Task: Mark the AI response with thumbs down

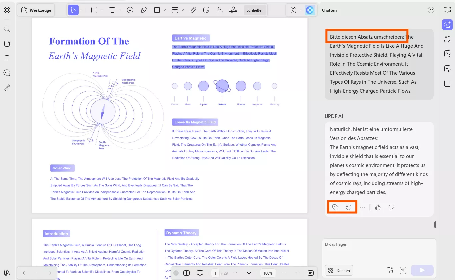Action: pyautogui.click(x=392, y=207)
